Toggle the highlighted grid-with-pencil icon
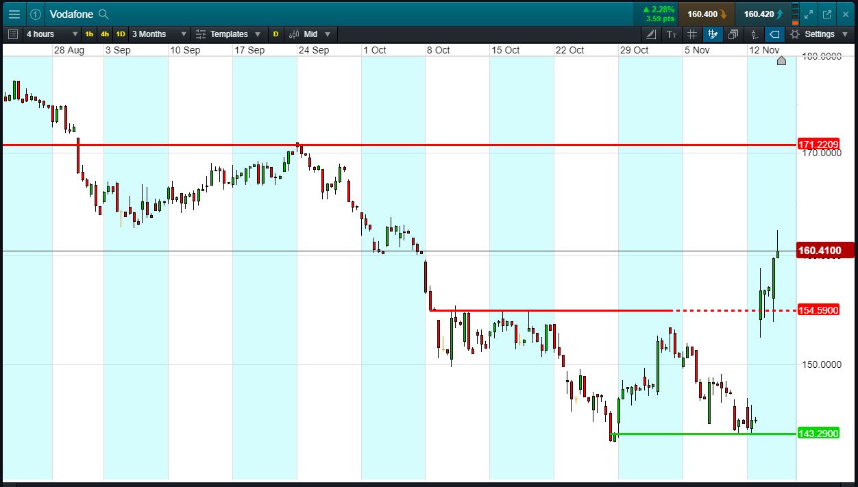Viewport: 858px width, 487px height. pos(713,34)
